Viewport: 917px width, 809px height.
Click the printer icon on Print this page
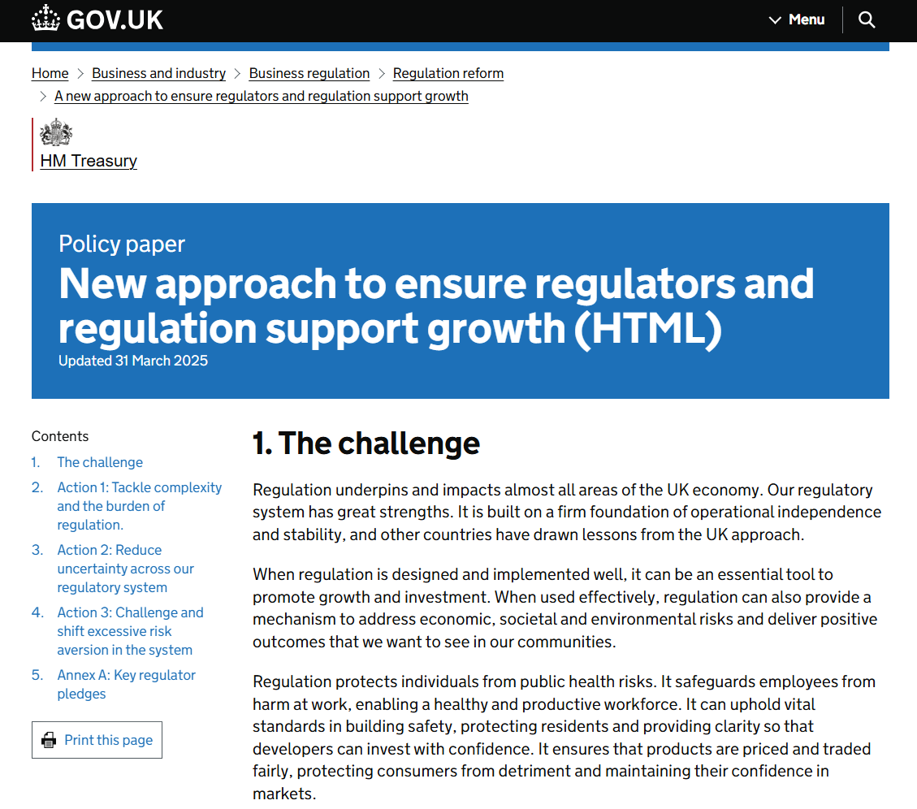tap(49, 740)
